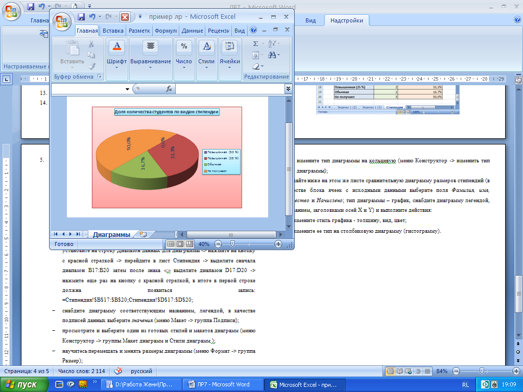Switch Word to Print Layout view
The height and width of the screenshot is (392, 523).
tap(390, 371)
